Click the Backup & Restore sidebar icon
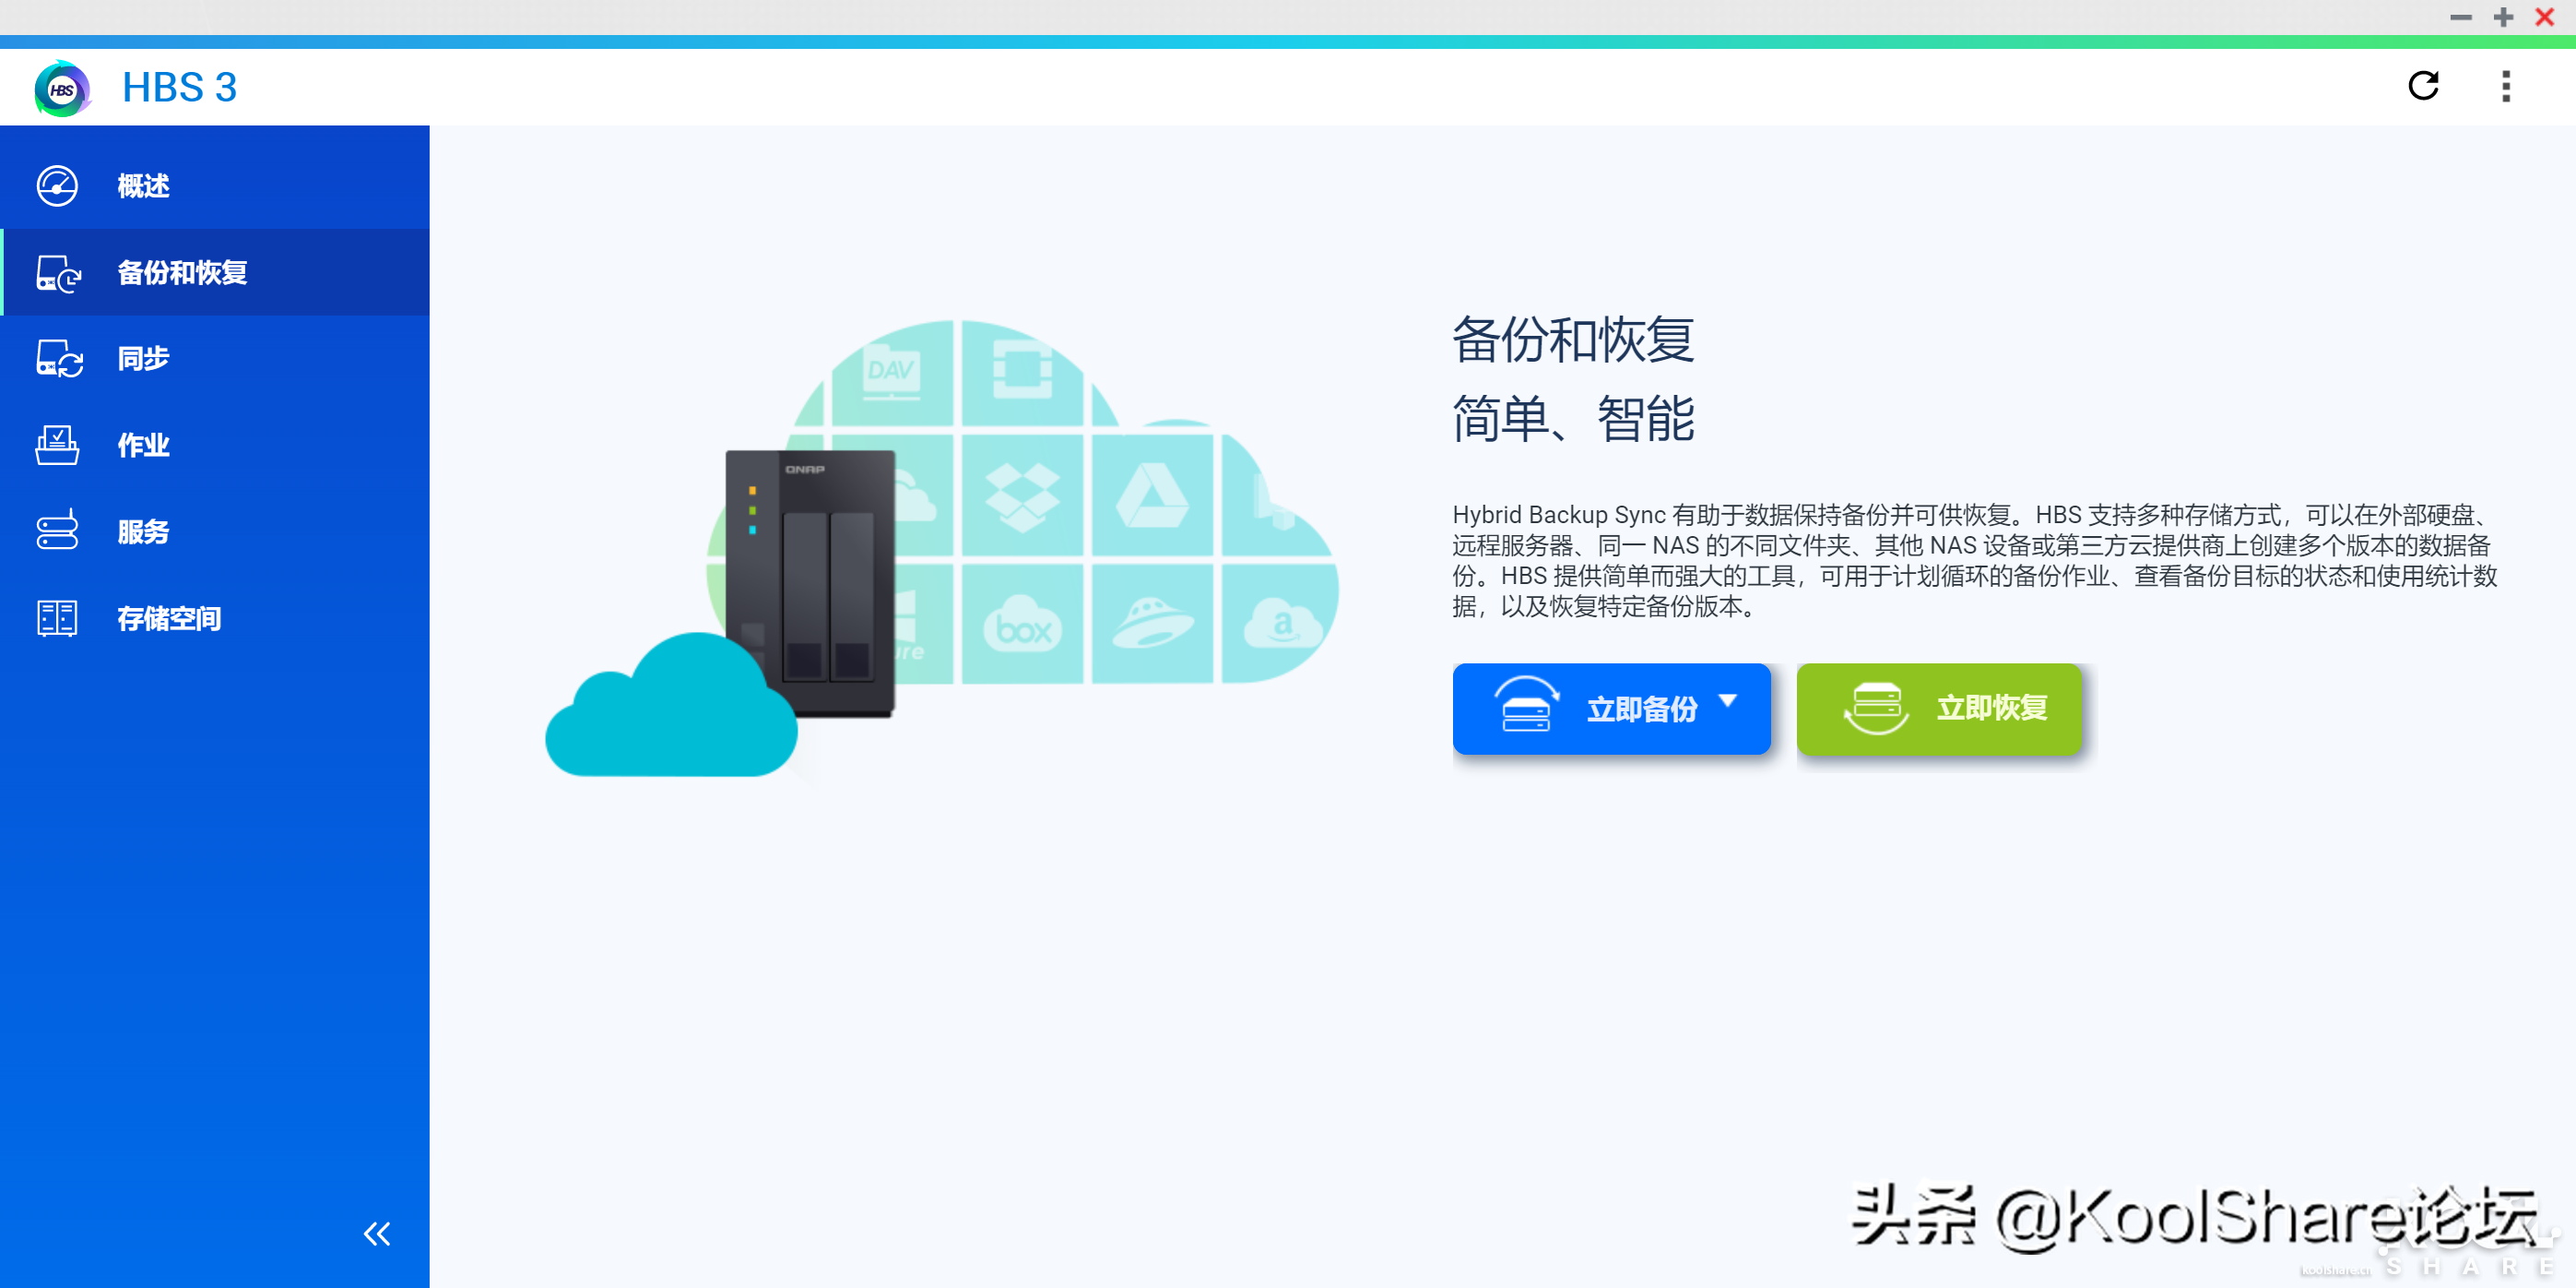This screenshot has height=1288, width=2576. [x=58, y=273]
